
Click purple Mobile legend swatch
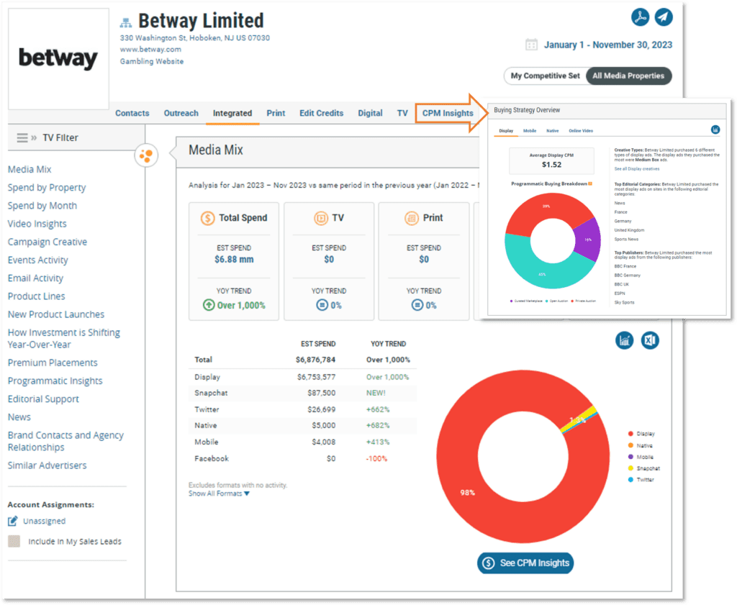630,457
